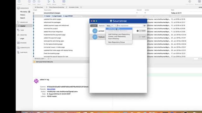Screen dimensions: 202x113
Task: Choose Create Local Repository menu item
Action: click(119, 36)
